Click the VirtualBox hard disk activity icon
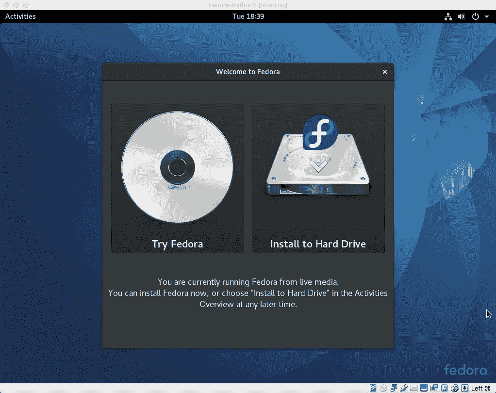The image size is (496, 393). (x=373, y=388)
